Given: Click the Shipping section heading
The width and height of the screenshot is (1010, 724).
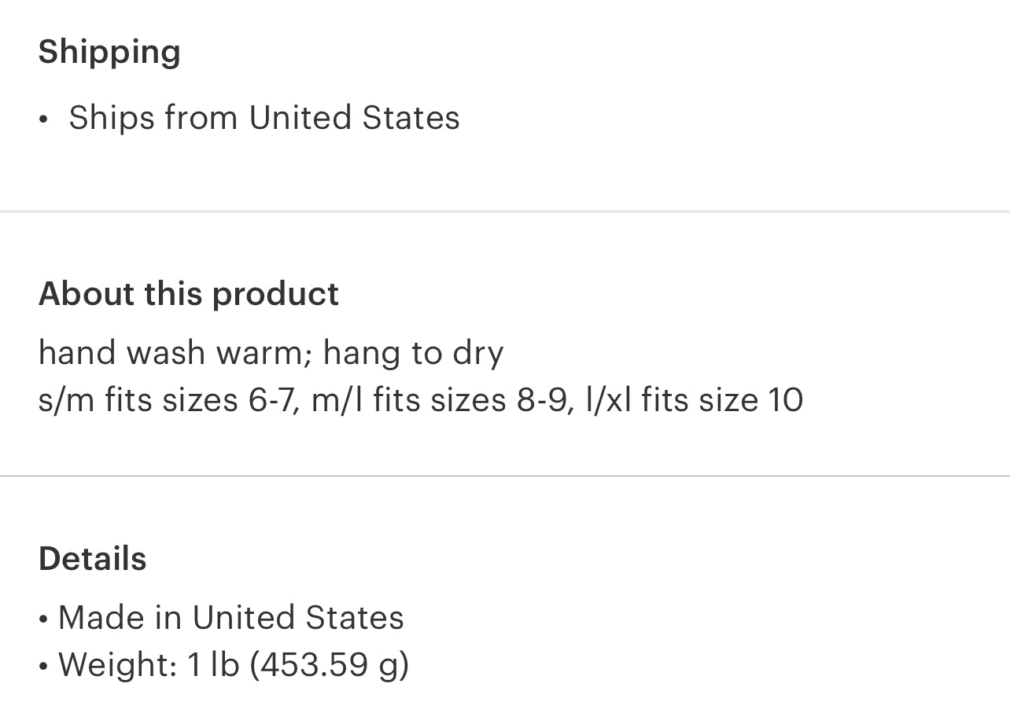Looking at the screenshot, I should [109, 52].
